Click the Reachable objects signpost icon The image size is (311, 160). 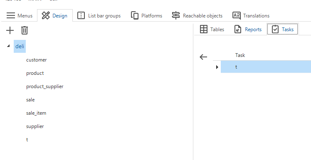point(175,15)
